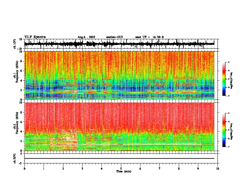Click the "7" tick on Time axis
245x189 pixels.
[160, 169]
